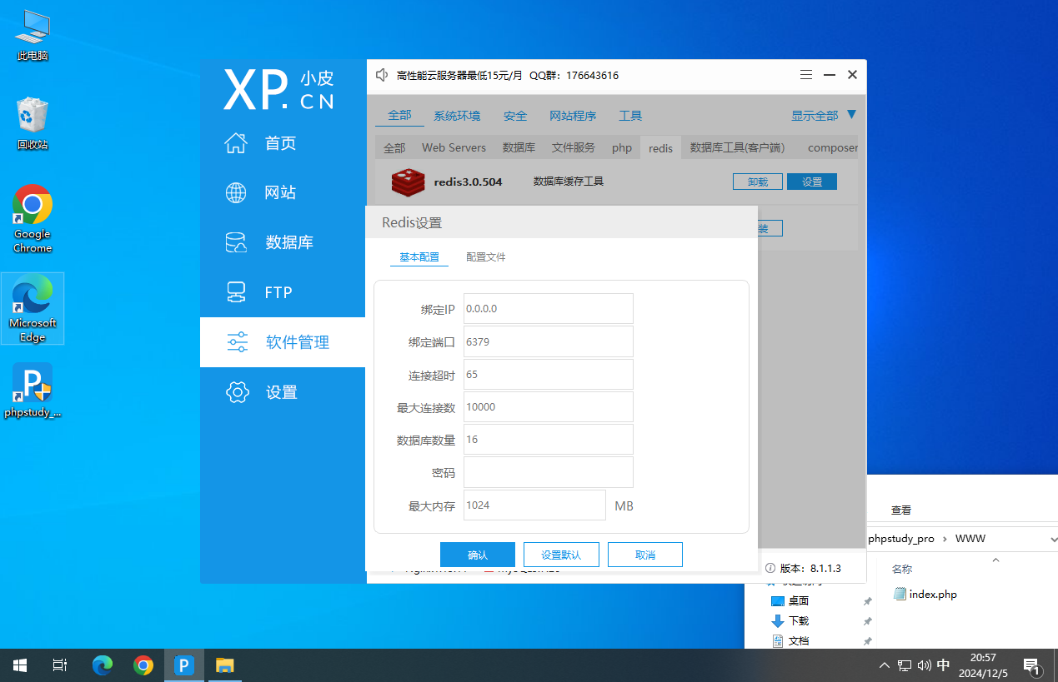Click Edge icon in the taskbar
Image resolution: width=1058 pixels, height=682 pixels.
click(x=103, y=665)
